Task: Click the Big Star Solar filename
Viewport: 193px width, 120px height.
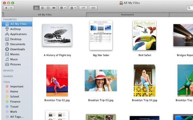Action: coord(101,55)
